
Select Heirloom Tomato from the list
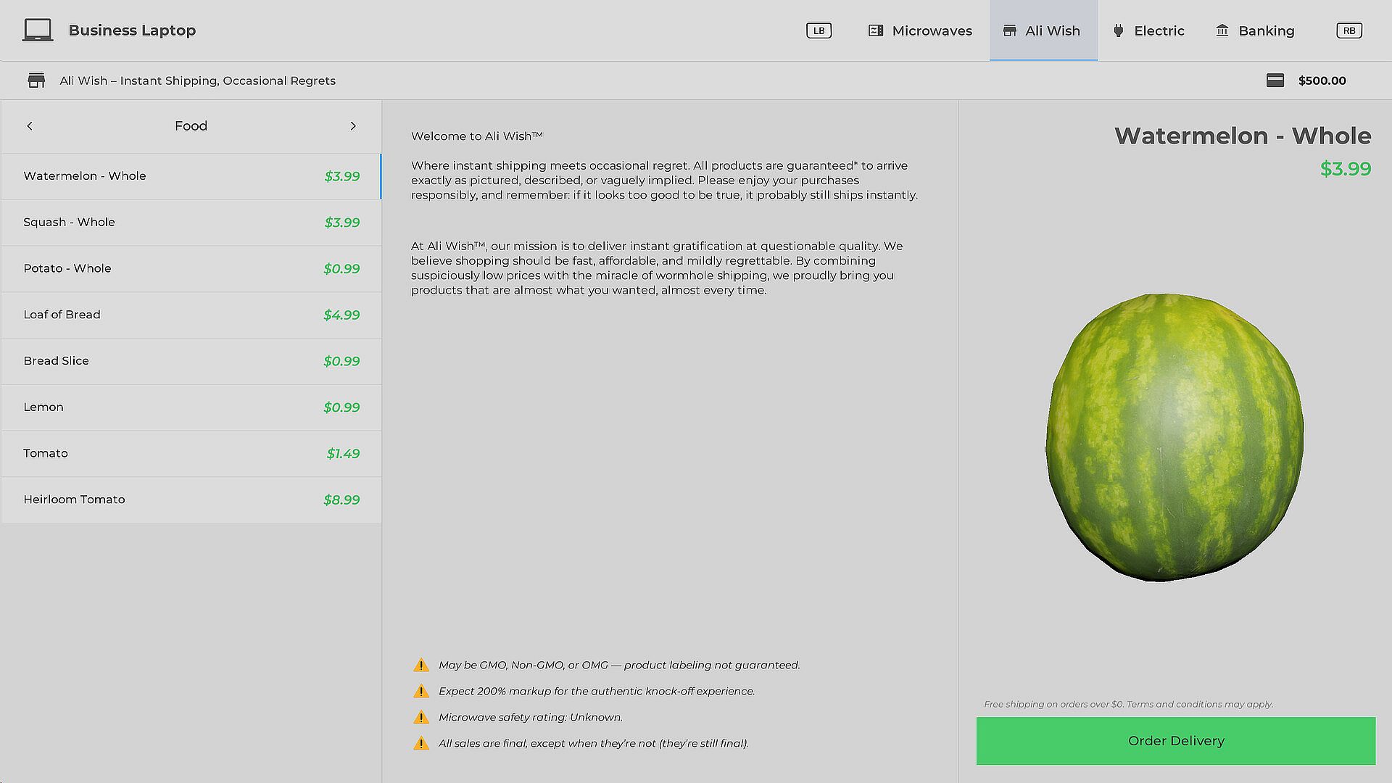(191, 500)
